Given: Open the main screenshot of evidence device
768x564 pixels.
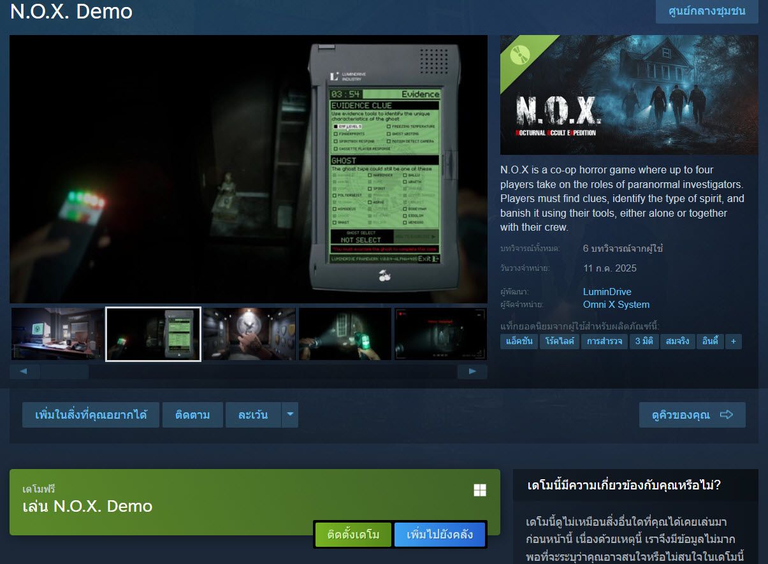Looking at the screenshot, I should (249, 169).
